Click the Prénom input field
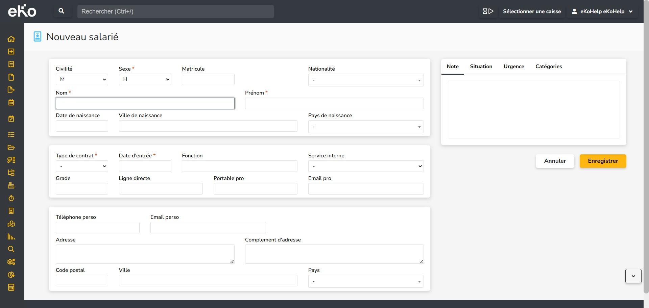The image size is (649, 308). point(334,103)
